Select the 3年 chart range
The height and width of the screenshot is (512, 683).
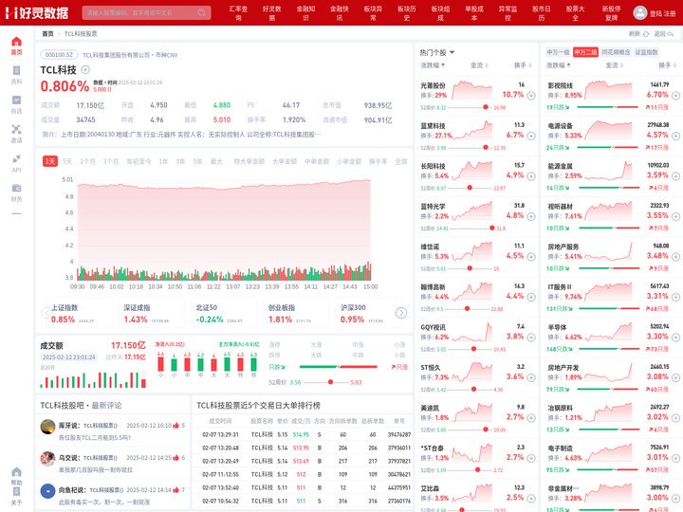[180, 161]
